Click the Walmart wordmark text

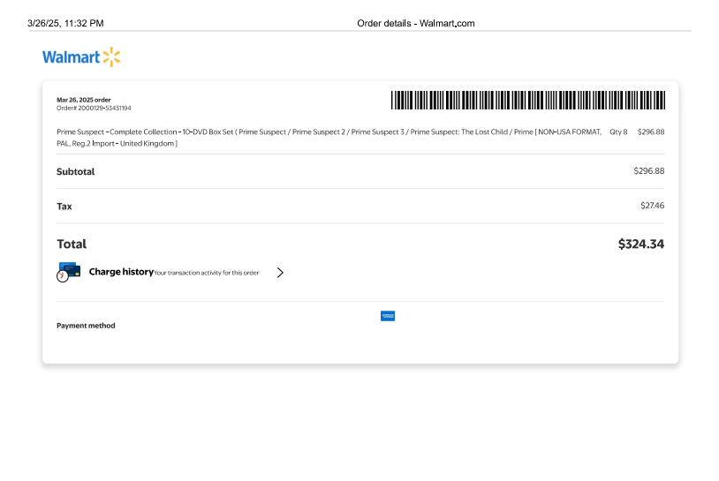tap(71, 58)
